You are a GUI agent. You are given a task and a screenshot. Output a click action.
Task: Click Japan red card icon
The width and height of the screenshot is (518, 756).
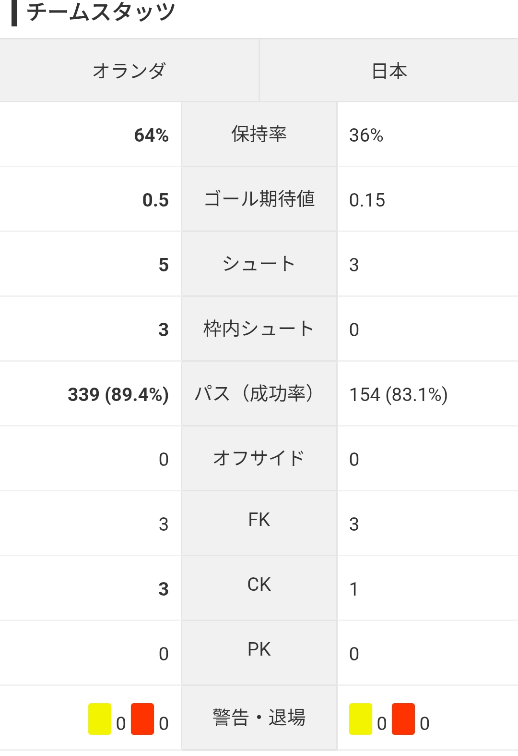pos(403,719)
